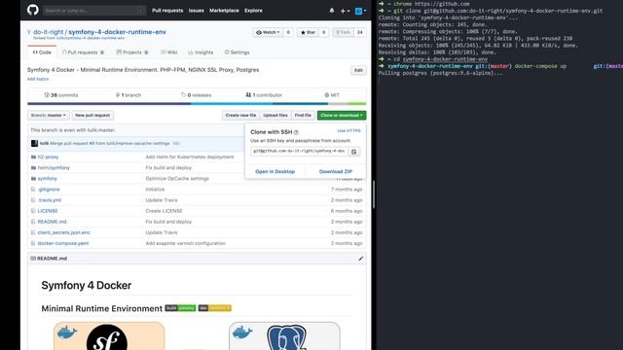Open the 38 commits link
Image resolution: width=623 pixels, height=350 pixels.
click(61, 95)
